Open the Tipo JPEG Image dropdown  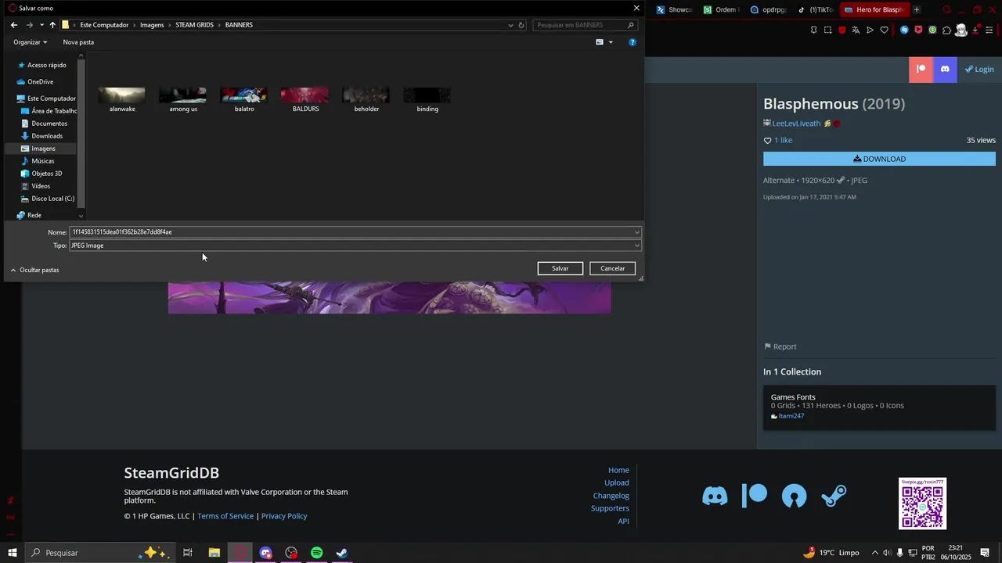[637, 246]
